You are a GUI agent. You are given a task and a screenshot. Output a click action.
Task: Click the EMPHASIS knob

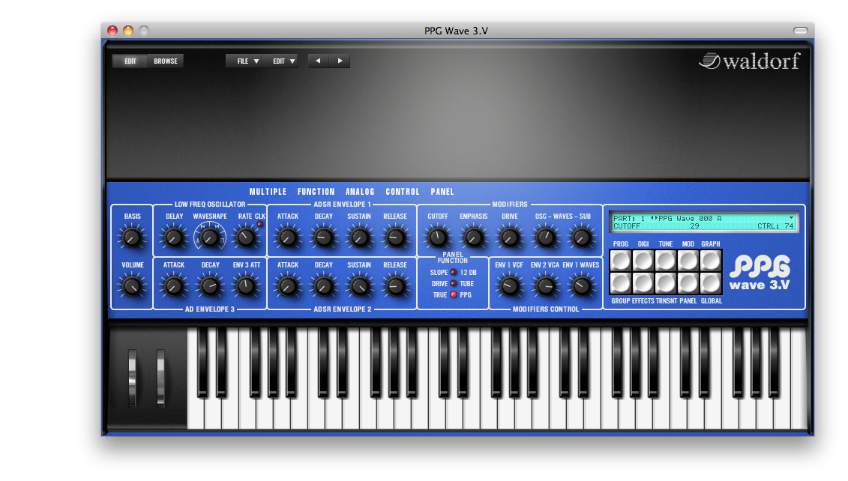(x=473, y=238)
